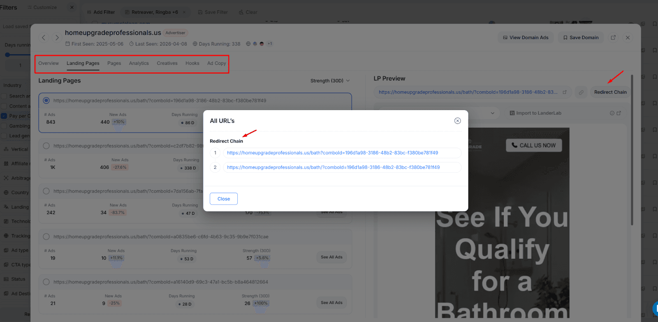
Task: Select radio for landing page comboId=196d1a98
Action: click(x=46, y=101)
